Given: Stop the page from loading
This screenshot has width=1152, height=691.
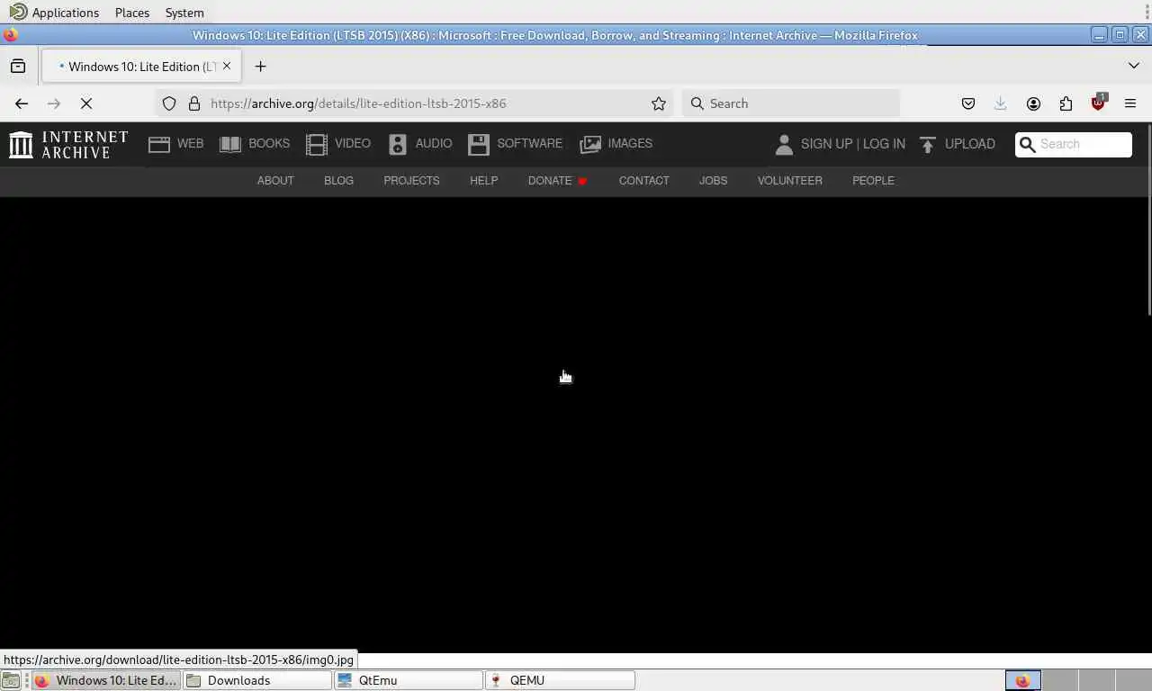Looking at the screenshot, I should point(86,103).
